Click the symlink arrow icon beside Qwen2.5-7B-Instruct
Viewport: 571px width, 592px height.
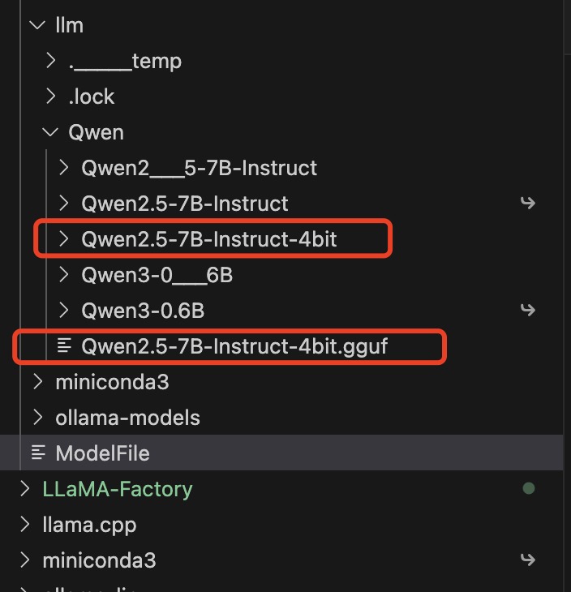528,203
